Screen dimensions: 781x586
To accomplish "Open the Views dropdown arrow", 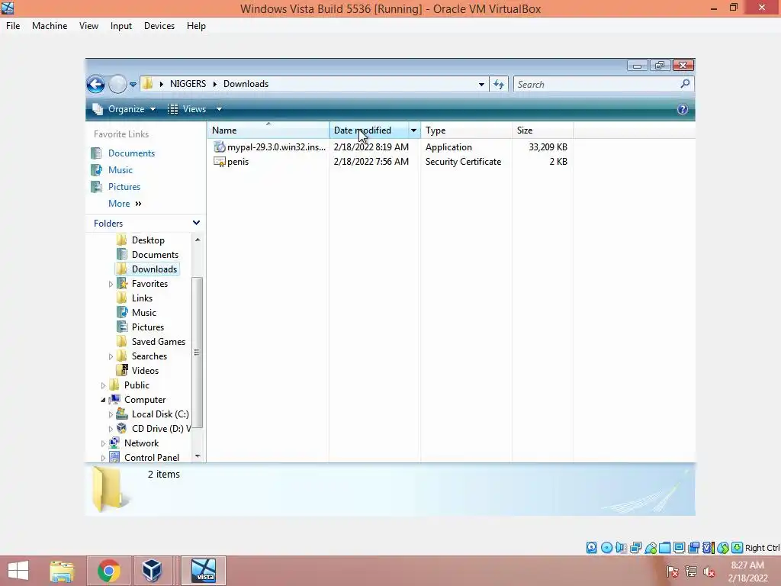I will [x=219, y=109].
